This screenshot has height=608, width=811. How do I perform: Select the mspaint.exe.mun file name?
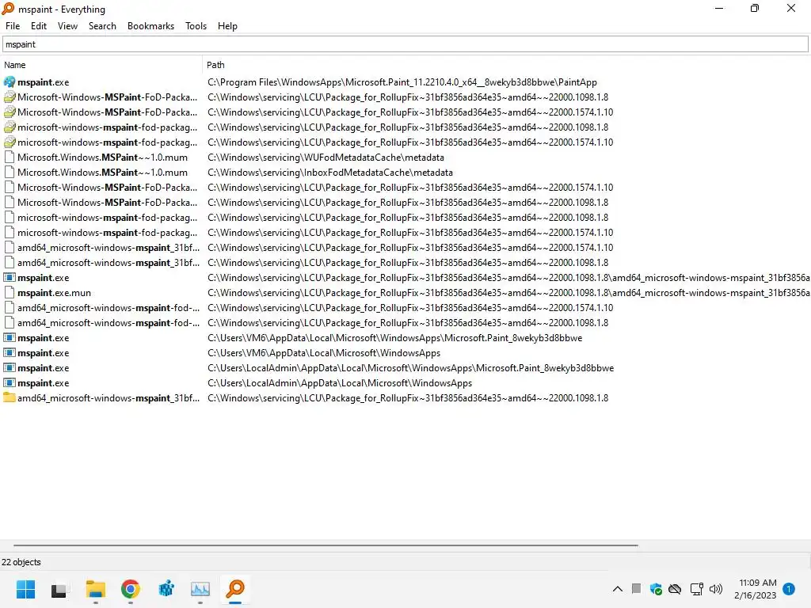[54, 293]
